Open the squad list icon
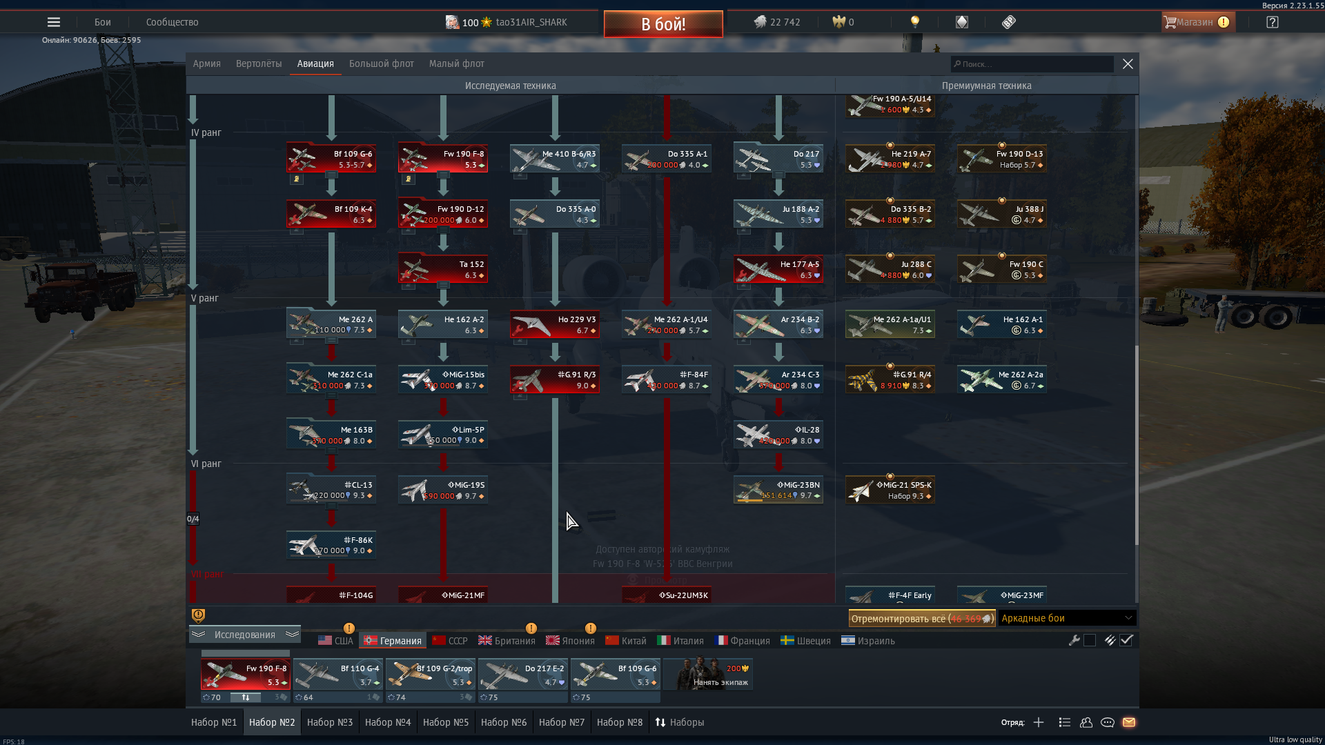This screenshot has height=745, width=1325. [x=1065, y=722]
